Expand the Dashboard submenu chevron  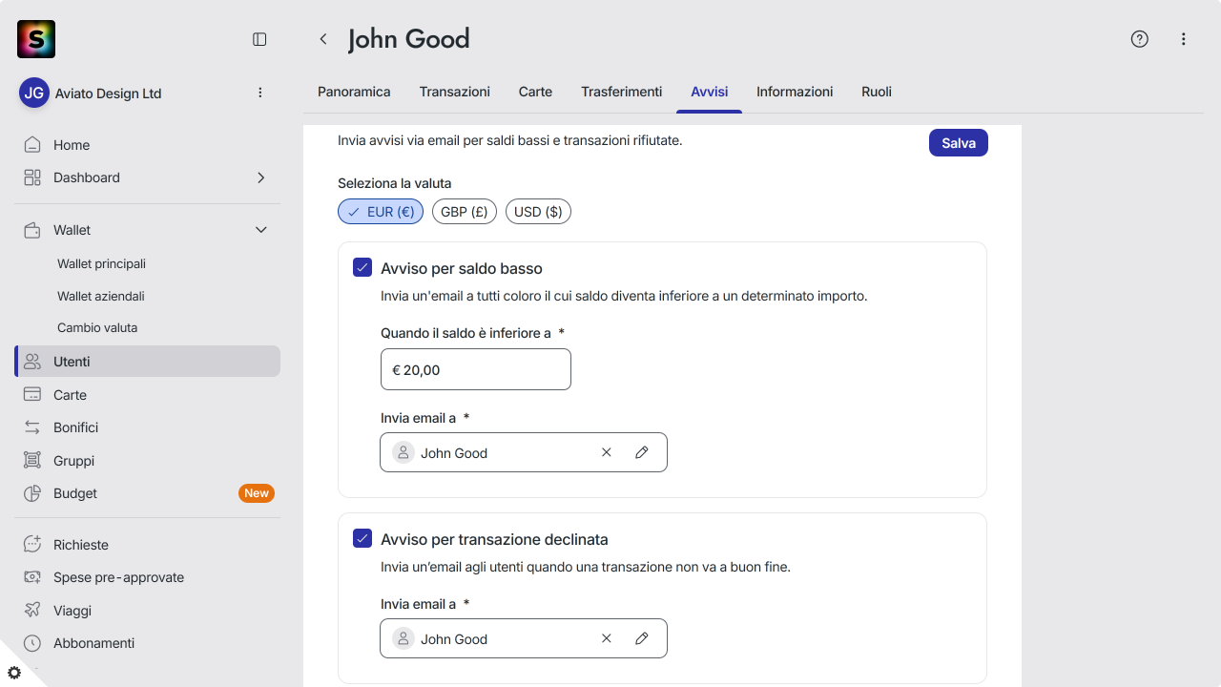[x=261, y=177]
